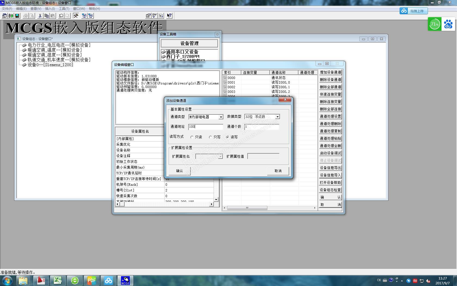Click the 设备管理 button in the toolbox
The image size is (457, 286).
pyautogui.click(x=189, y=43)
